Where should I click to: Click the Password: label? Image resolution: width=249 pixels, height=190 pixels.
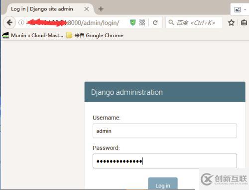pyautogui.click(x=106, y=148)
